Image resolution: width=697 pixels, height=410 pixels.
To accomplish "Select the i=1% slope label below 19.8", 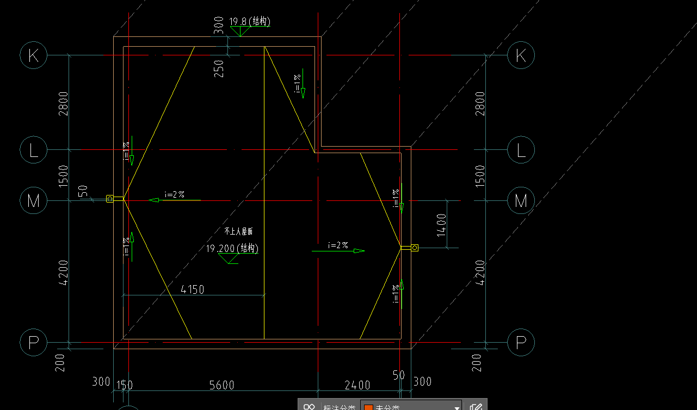I will click(x=297, y=84).
